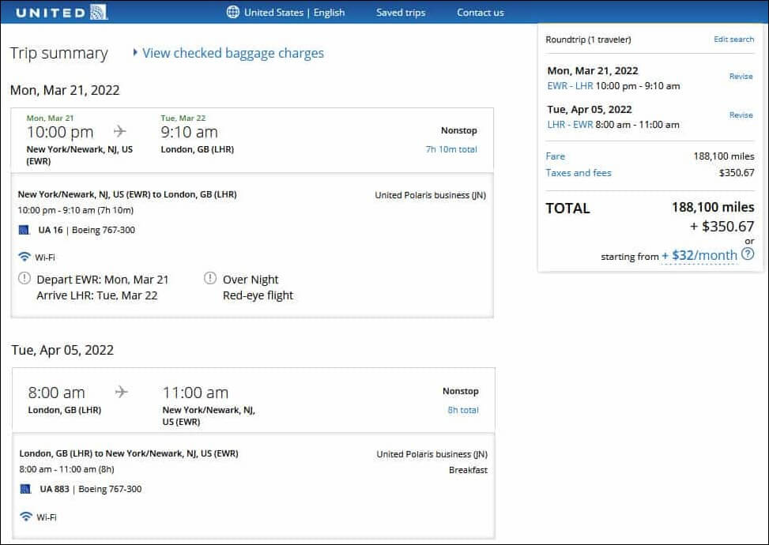Click the Breakfast meal label
This screenshot has width=769, height=545.
pyautogui.click(x=468, y=470)
